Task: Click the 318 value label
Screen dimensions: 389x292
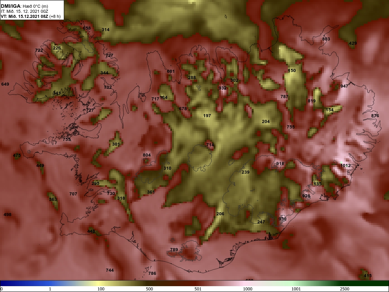Action: pos(121,198)
